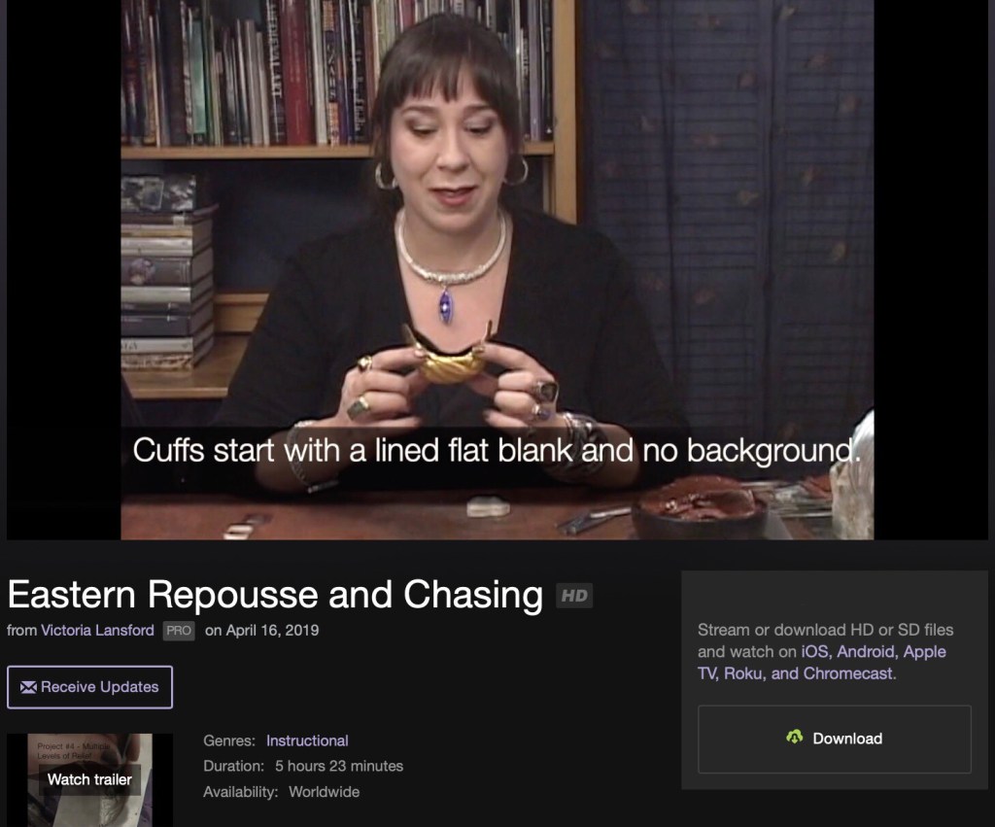995x827 pixels.
Task: Click the green cloud Download icon
Action: tap(795, 737)
